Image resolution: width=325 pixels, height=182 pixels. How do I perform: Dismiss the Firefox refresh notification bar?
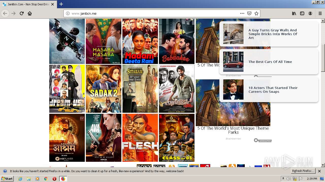pyautogui.click(x=319, y=171)
